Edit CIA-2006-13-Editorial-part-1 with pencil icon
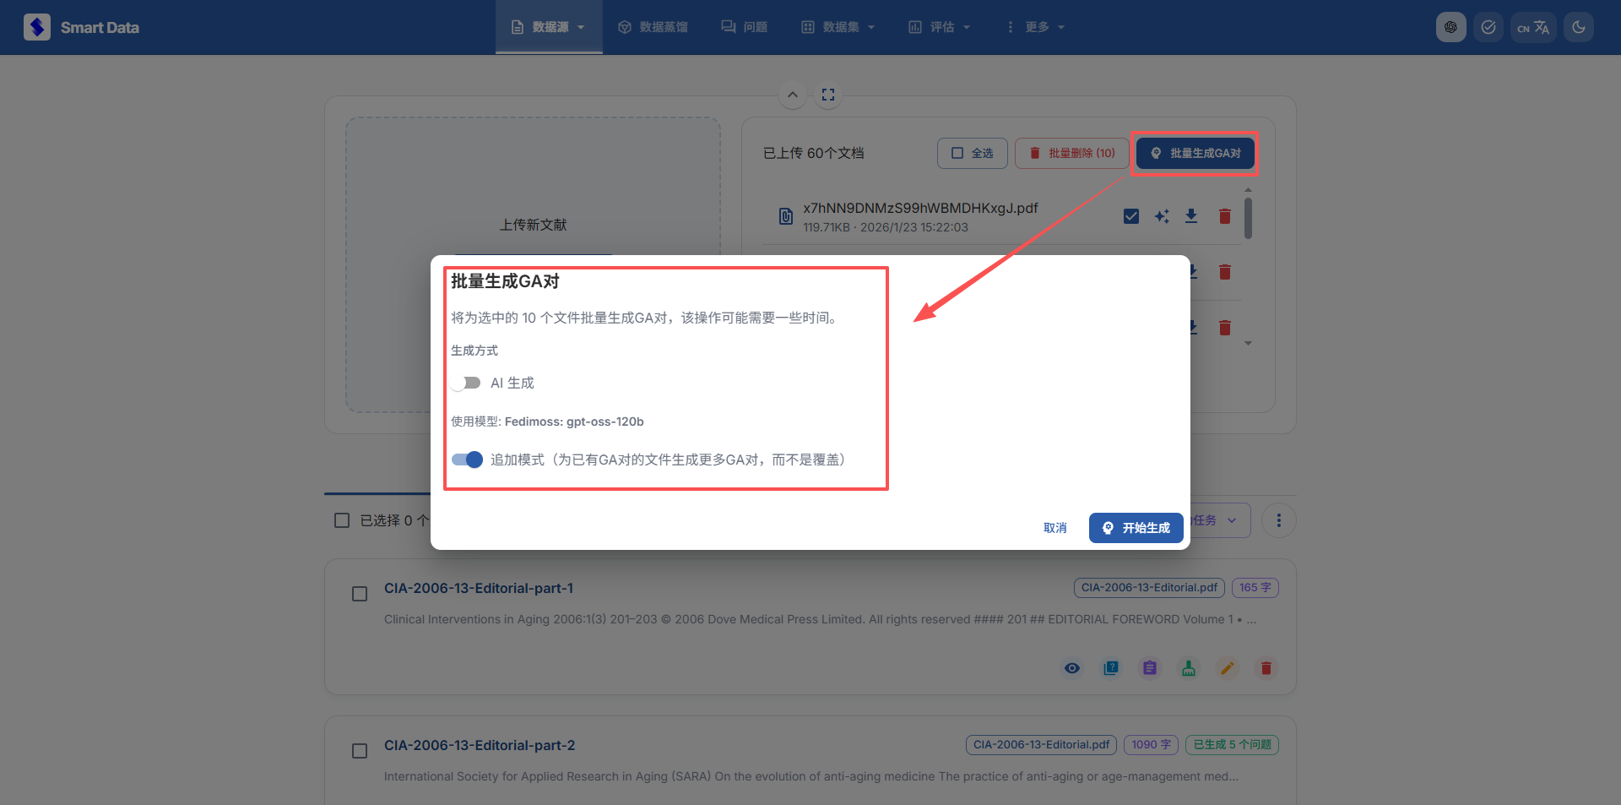This screenshot has width=1621, height=805. tap(1227, 668)
